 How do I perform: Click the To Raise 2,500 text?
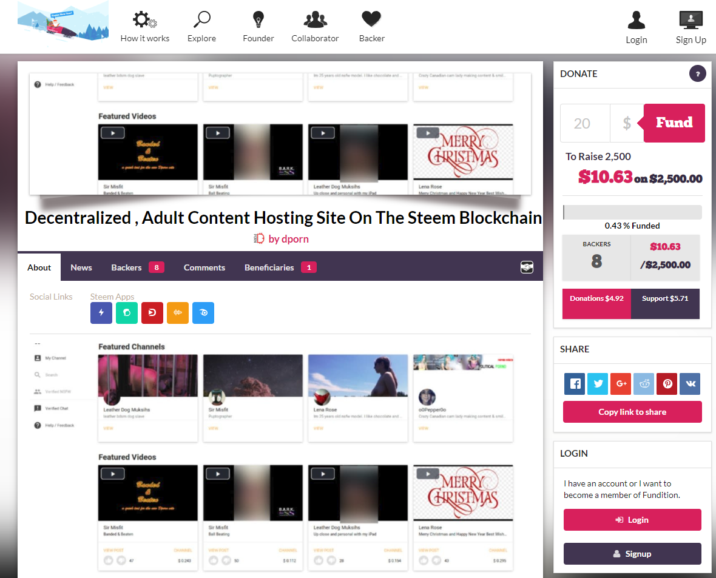pyautogui.click(x=598, y=156)
